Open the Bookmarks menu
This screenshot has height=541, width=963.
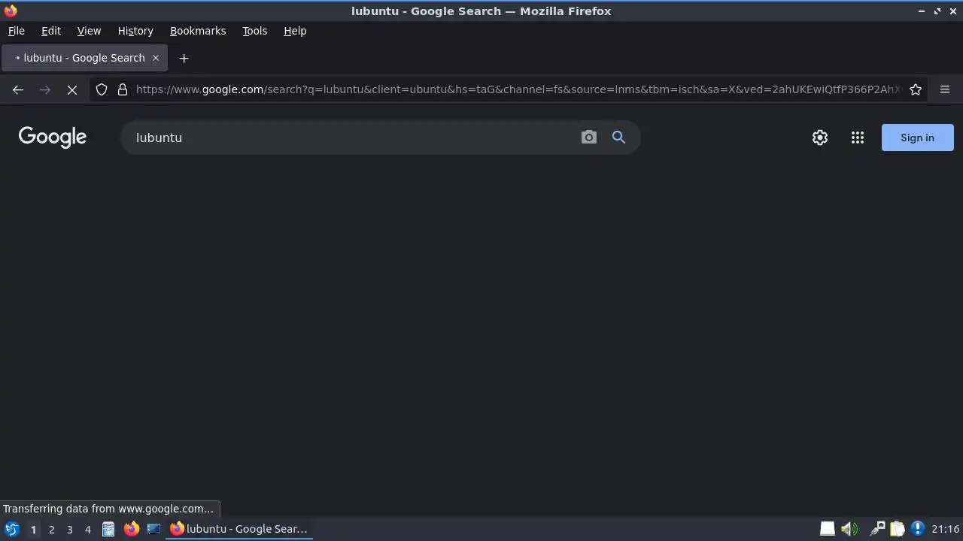point(198,31)
